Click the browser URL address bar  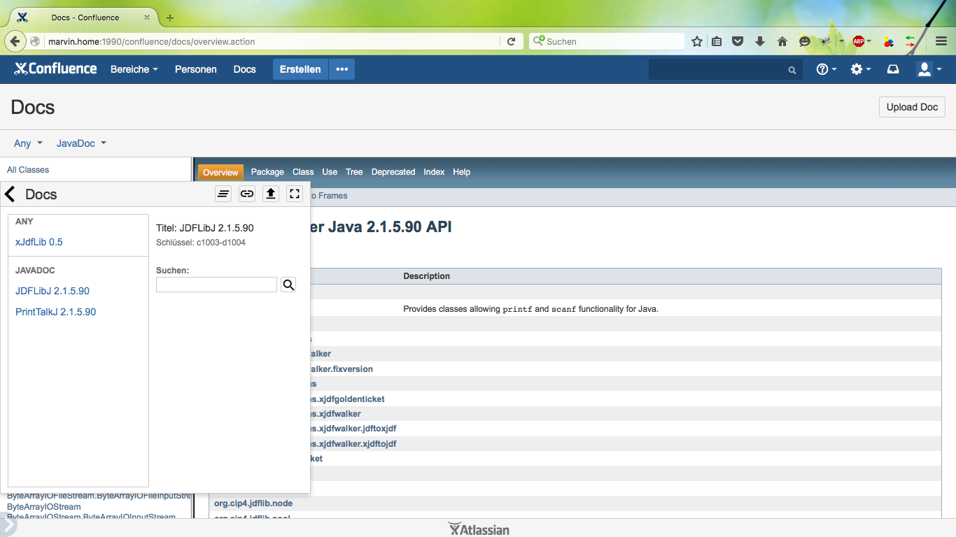click(x=273, y=41)
